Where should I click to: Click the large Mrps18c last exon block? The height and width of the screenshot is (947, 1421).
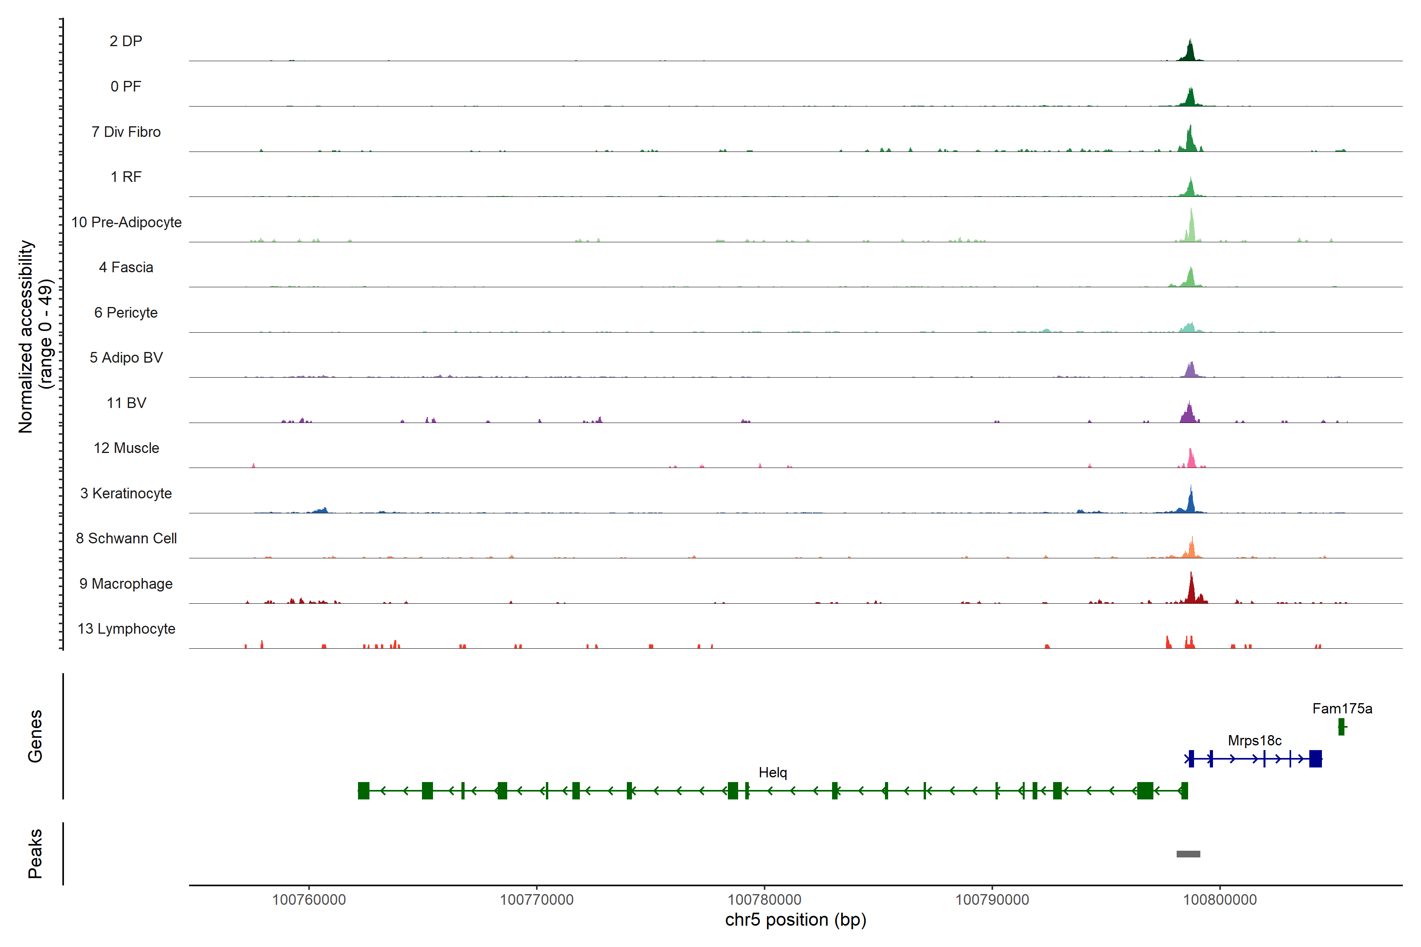pos(1315,758)
